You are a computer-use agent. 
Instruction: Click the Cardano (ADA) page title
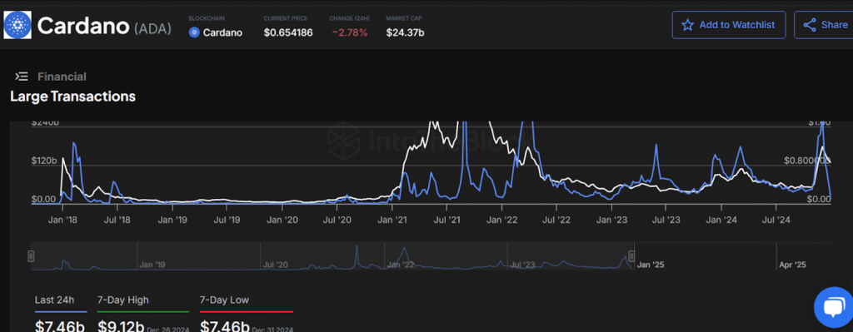pyautogui.click(x=104, y=26)
